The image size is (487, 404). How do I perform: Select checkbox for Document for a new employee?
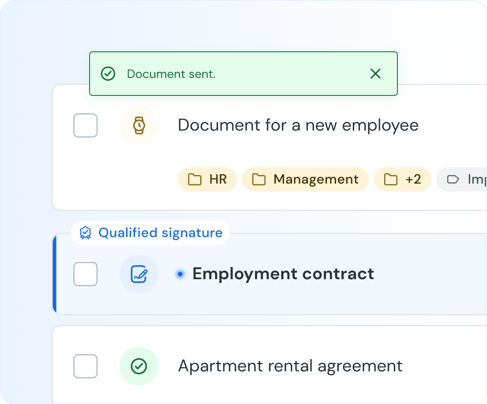pyautogui.click(x=85, y=125)
